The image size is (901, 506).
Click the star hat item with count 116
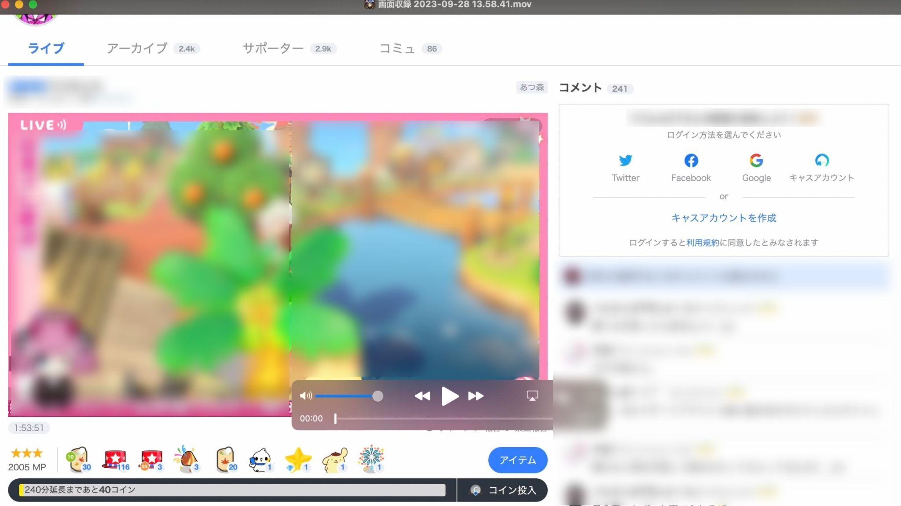pos(116,460)
